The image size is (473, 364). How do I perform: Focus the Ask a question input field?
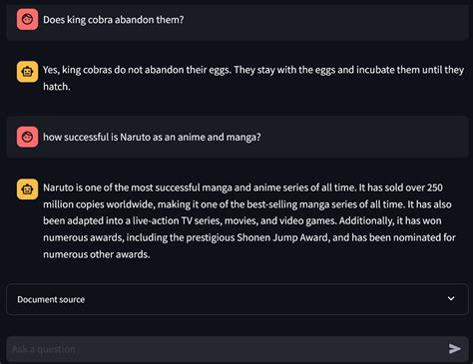coord(227,349)
